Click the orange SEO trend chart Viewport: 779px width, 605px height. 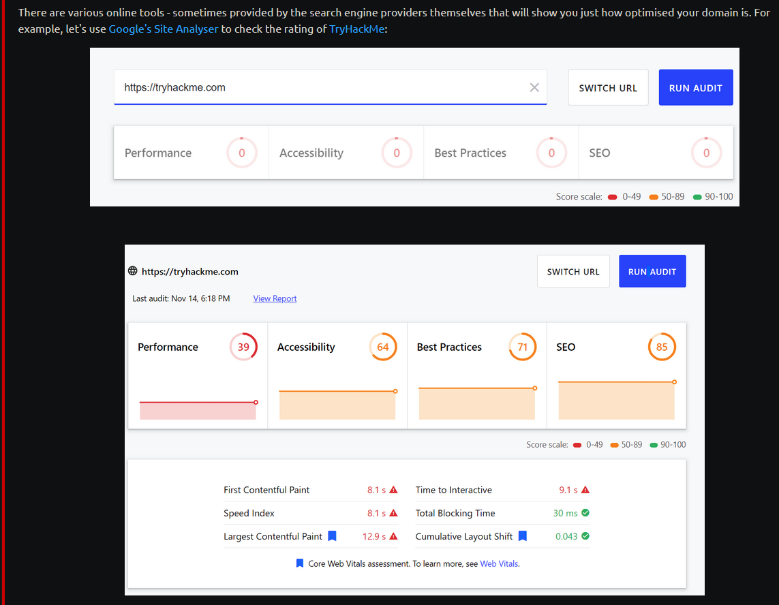617,400
